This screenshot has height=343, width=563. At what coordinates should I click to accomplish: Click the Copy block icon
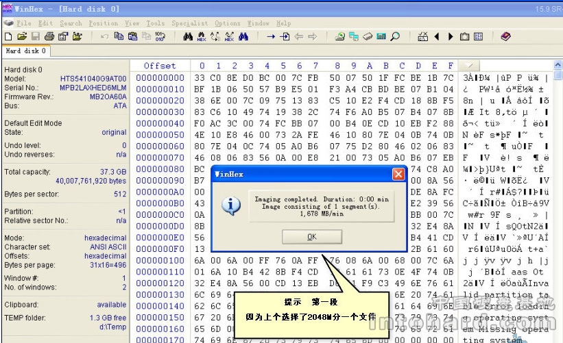pos(119,36)
